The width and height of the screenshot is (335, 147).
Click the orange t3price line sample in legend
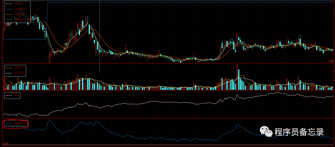[9, 14]
